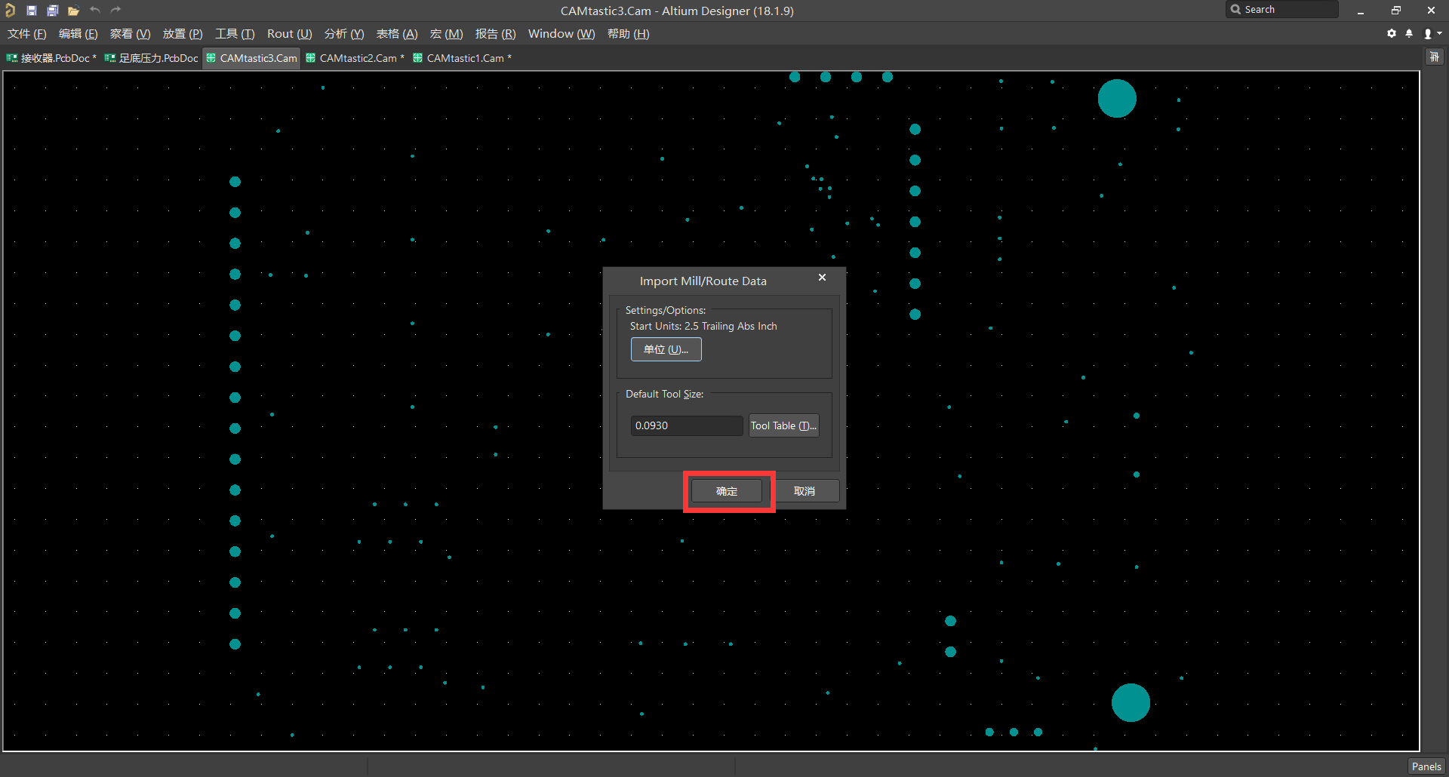Click the Panels button in bottom corner
The height and width of the screenshot is (777, 1449).
point(1426,766)
